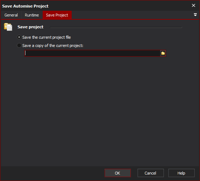Click the 'Save the current project file' label text
The height and width of the screenshot is (181, 200).
pos(47,37)
